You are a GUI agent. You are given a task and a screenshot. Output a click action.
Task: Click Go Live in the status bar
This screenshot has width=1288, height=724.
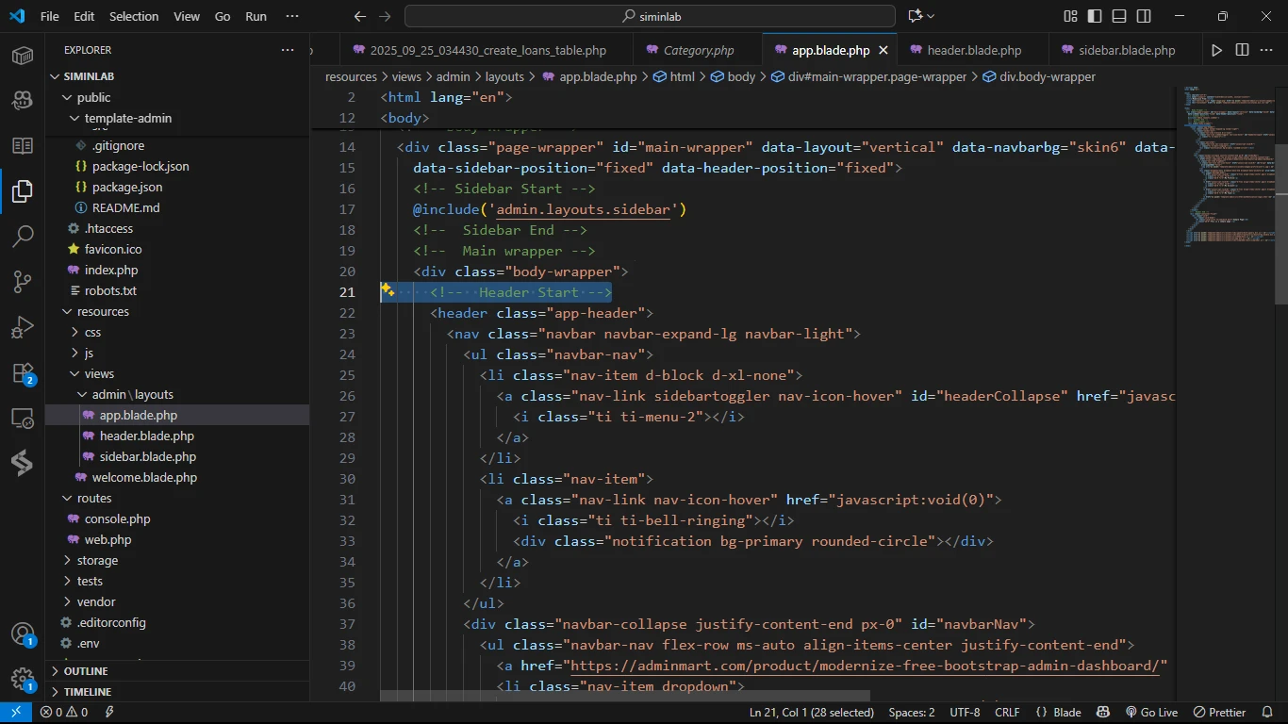1151,713
